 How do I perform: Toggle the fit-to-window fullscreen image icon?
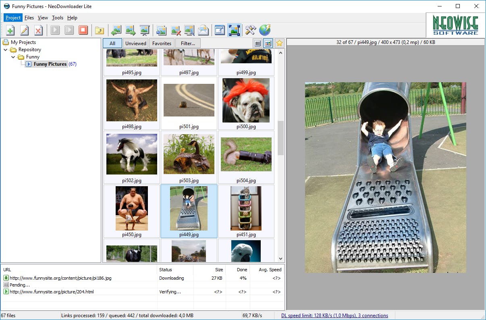pyautogui.click(x=234, y=30)
